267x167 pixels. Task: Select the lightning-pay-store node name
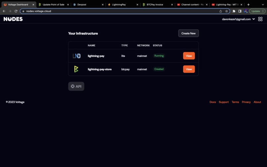point(100,69)
